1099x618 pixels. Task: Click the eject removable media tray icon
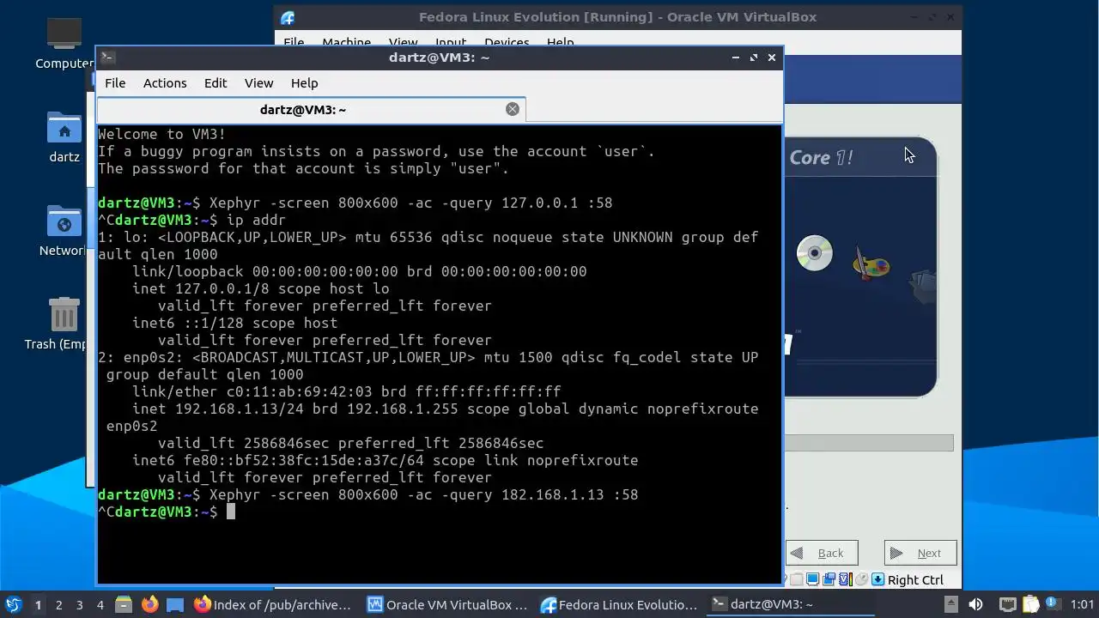(x=951, y=604)
